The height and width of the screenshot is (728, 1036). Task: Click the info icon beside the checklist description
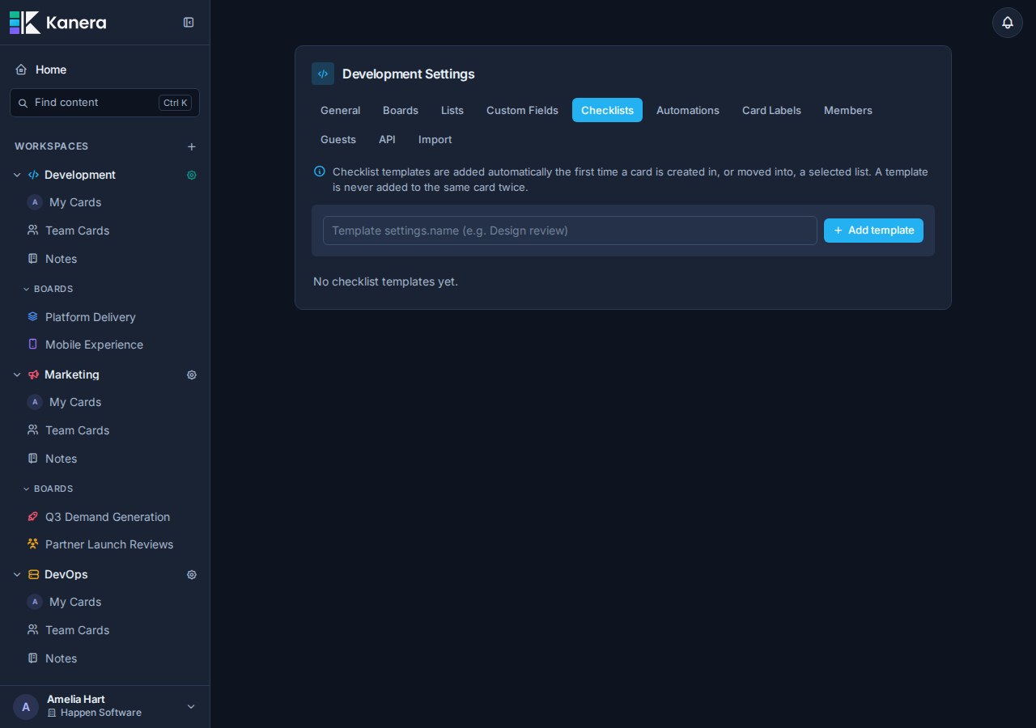(320, 171)
